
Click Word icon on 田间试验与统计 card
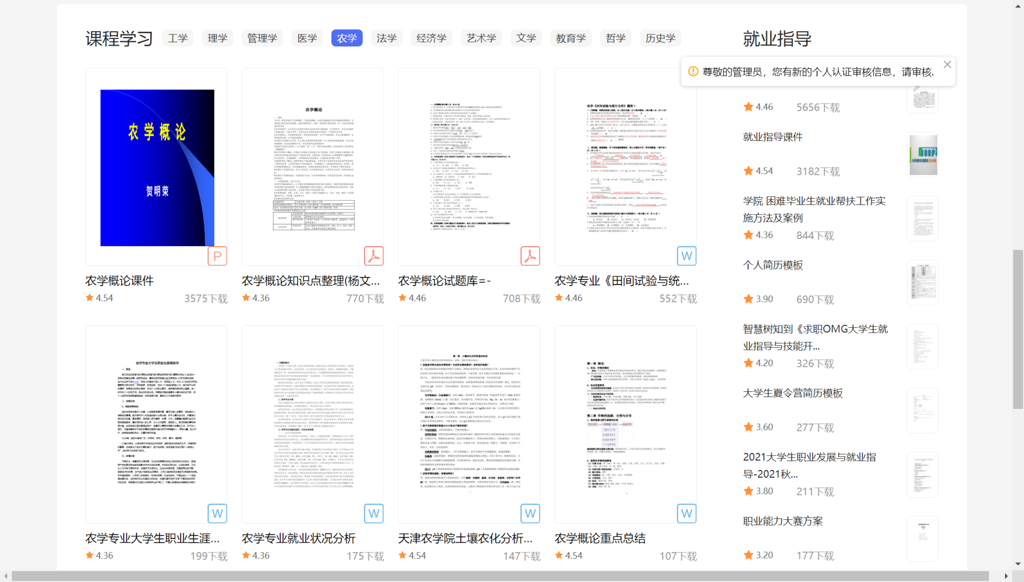(x=686, y=256)
